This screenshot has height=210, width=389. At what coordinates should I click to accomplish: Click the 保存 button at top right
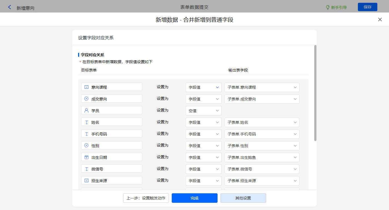click(x=367, y=7)
